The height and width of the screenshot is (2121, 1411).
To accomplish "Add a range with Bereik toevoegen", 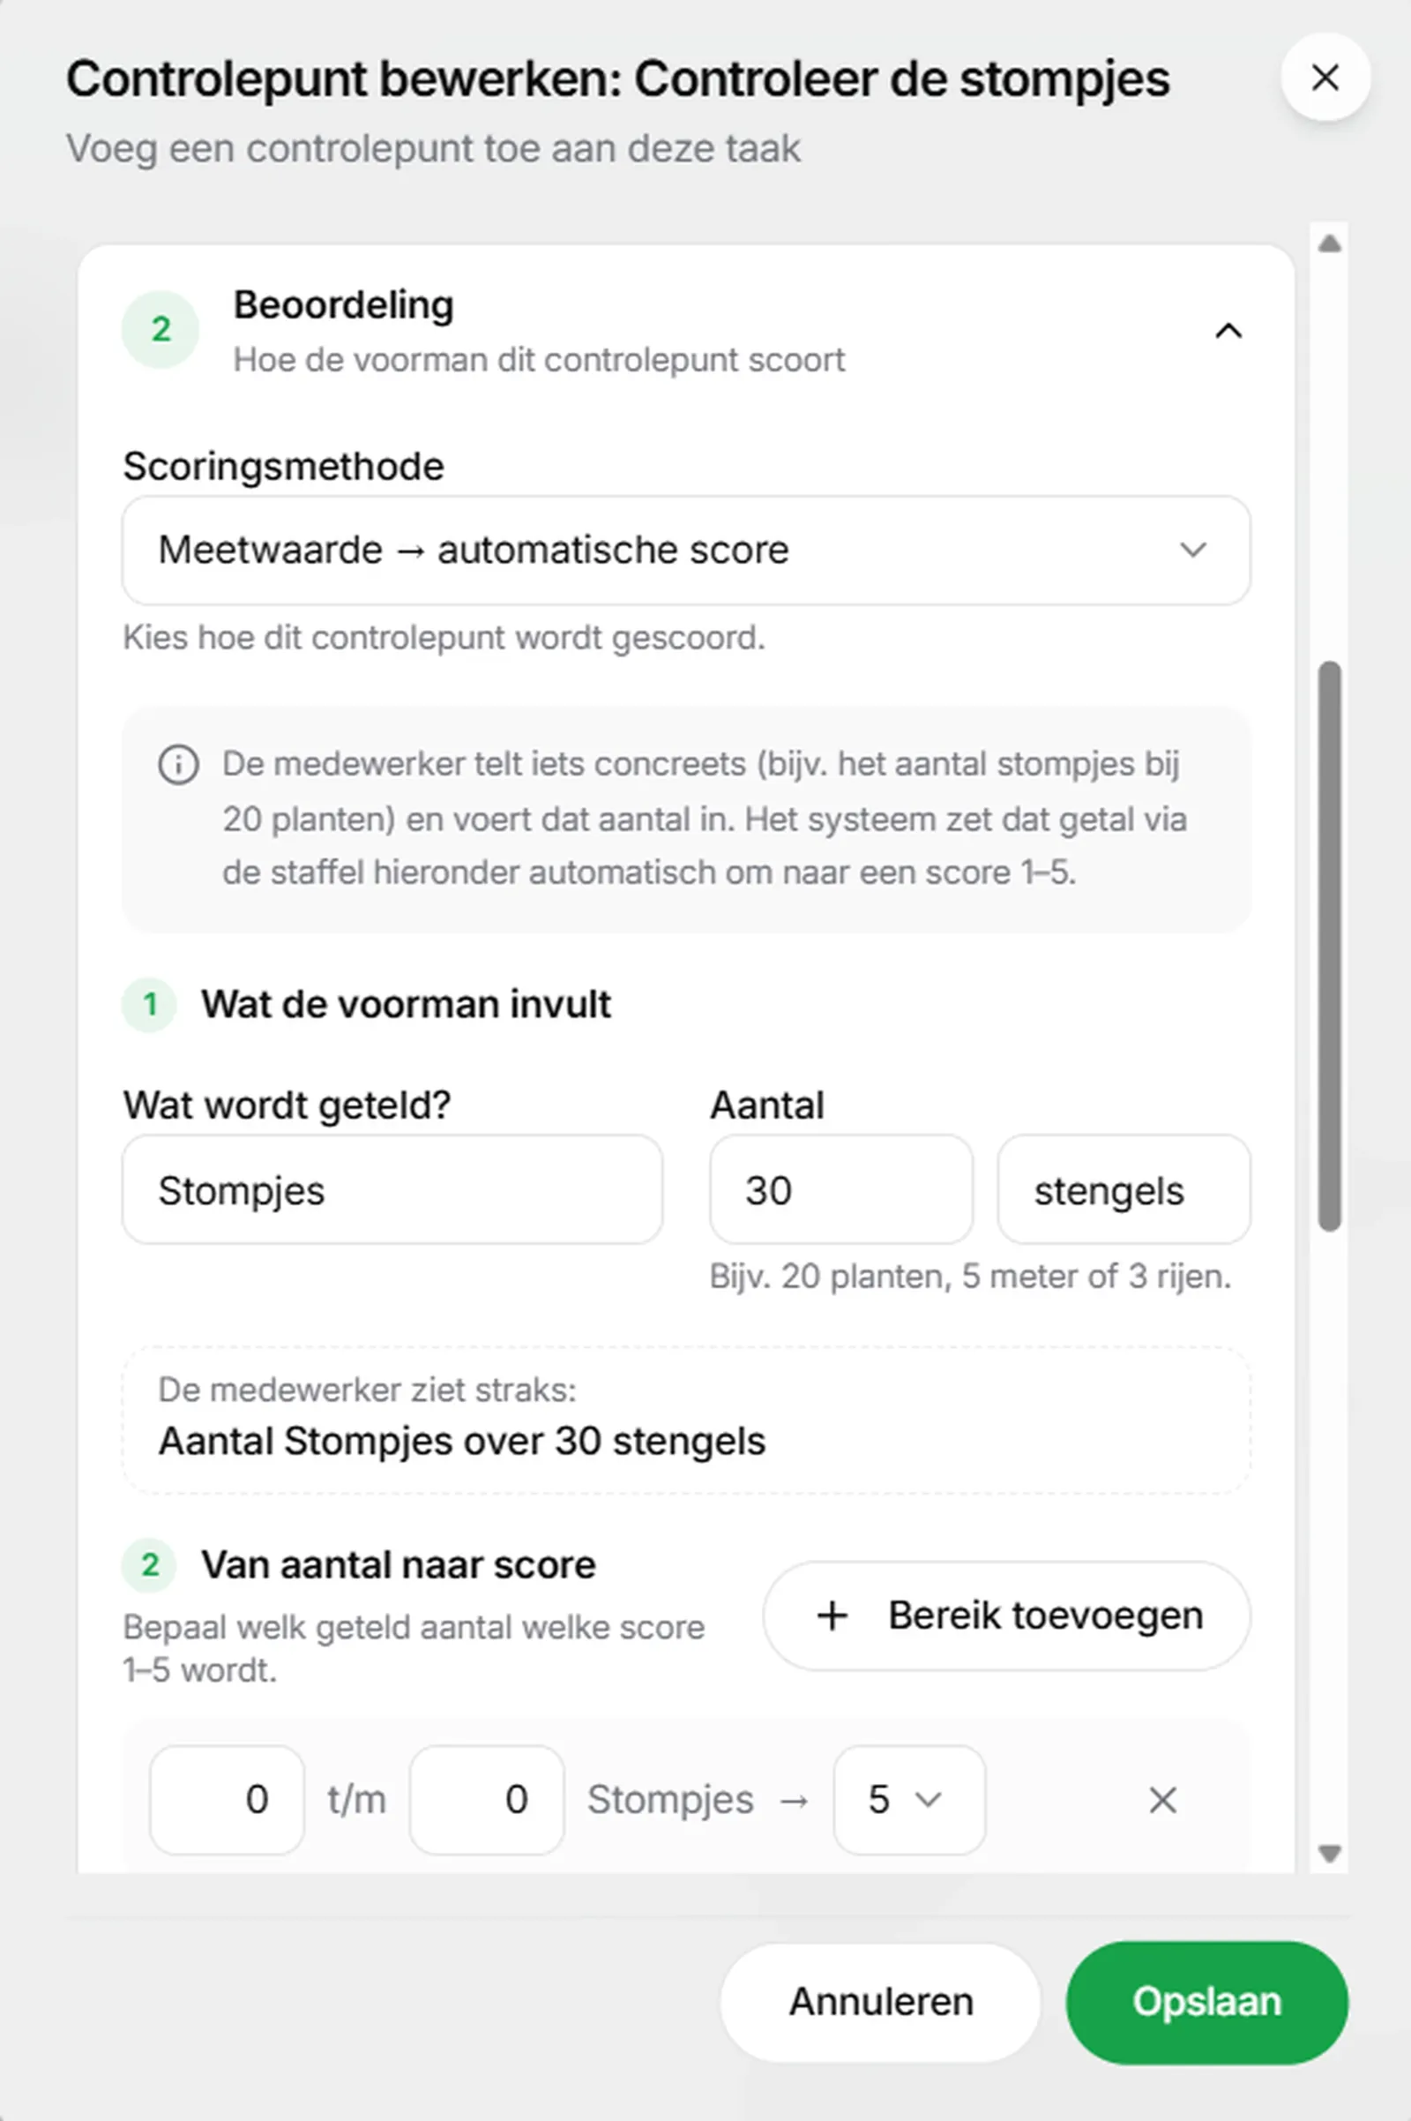I will pyautogui.click(x=1006, y=1616).
